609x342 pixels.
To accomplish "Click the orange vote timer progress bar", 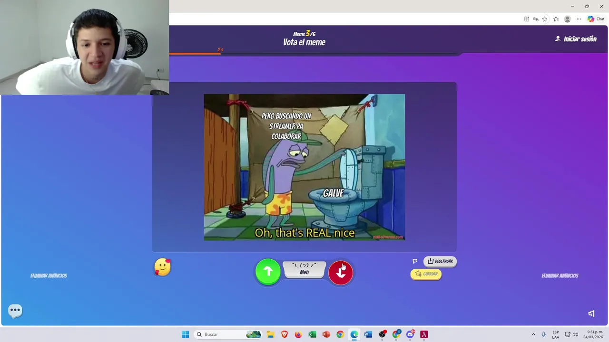I will (x=195, y=53).
